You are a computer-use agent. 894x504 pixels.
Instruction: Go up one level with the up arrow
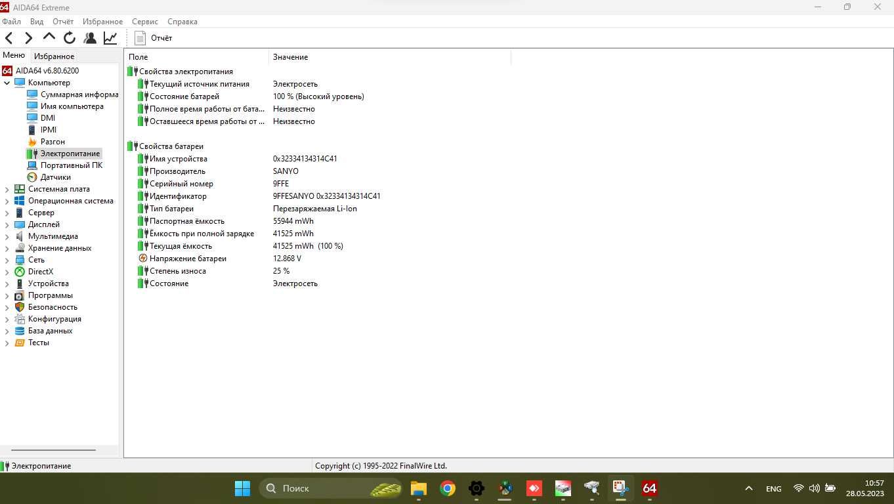click(49, 37)
